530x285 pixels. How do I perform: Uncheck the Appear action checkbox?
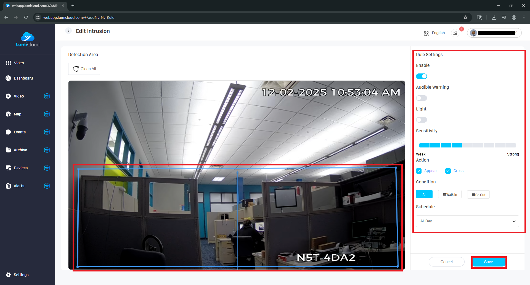[419, 171]
